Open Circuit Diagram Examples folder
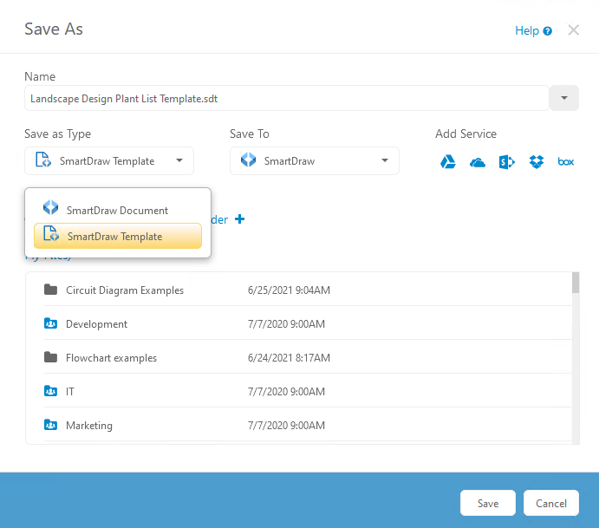Screen dimensions: 599x528 [x=124, y=290]
